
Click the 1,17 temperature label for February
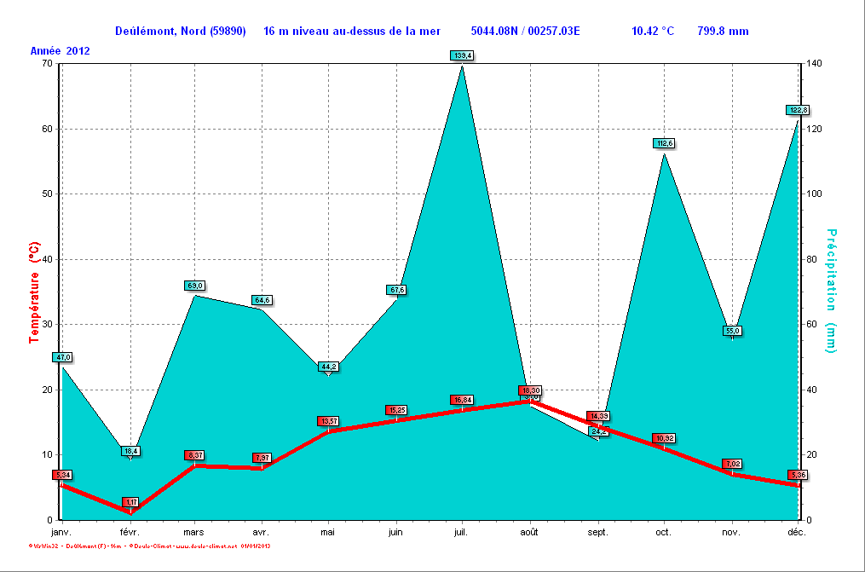[130, 502]
